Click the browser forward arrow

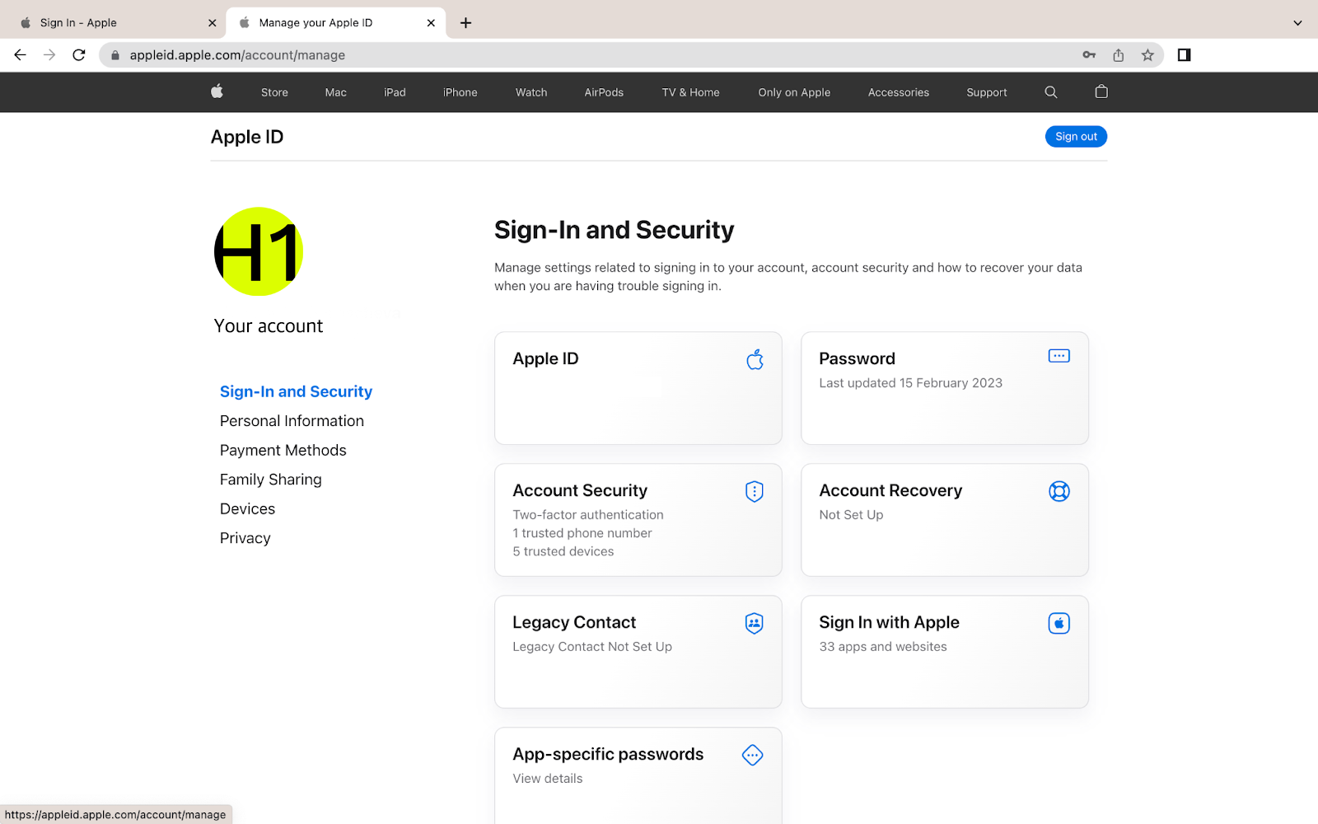coord(49,55)
